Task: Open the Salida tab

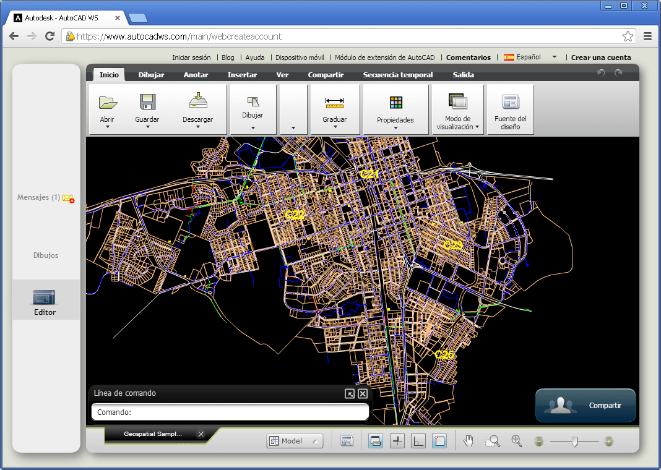Action: 464,75
